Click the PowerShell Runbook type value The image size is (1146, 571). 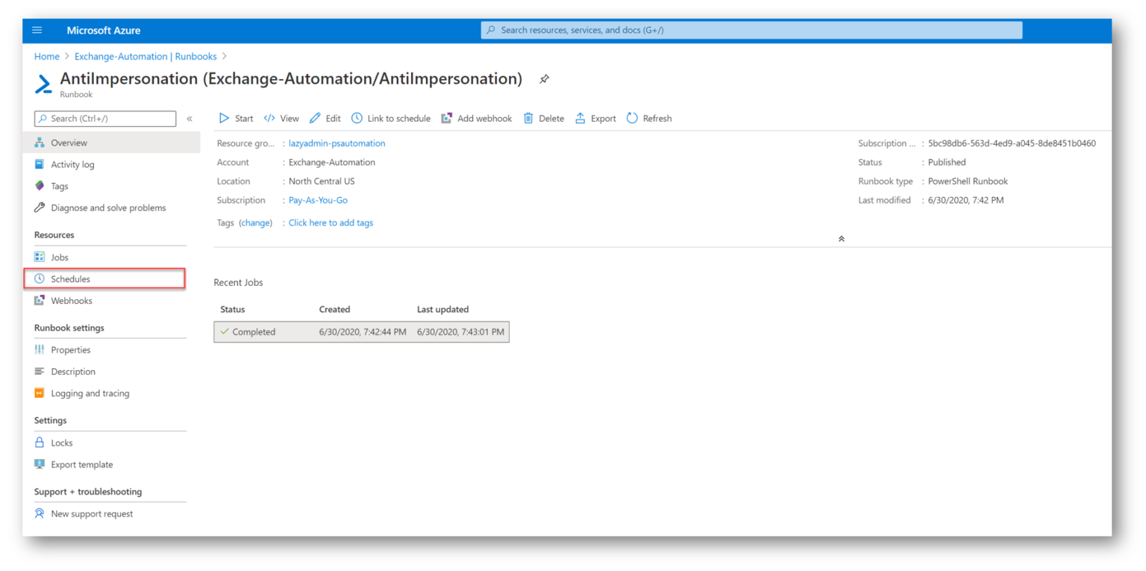(x=968, y=181)
